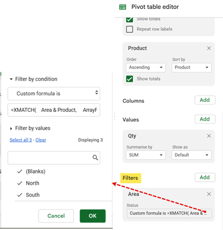223x230 pixels.
Task: Click the Clear link
Action: click(x=41, y=140)
